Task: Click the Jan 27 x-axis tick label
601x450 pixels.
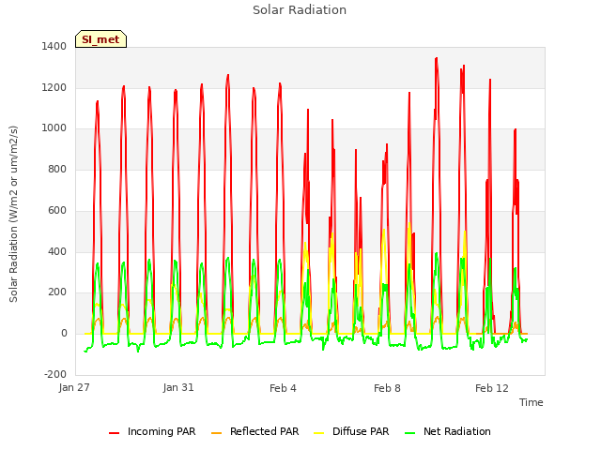Action: [74, 387]
